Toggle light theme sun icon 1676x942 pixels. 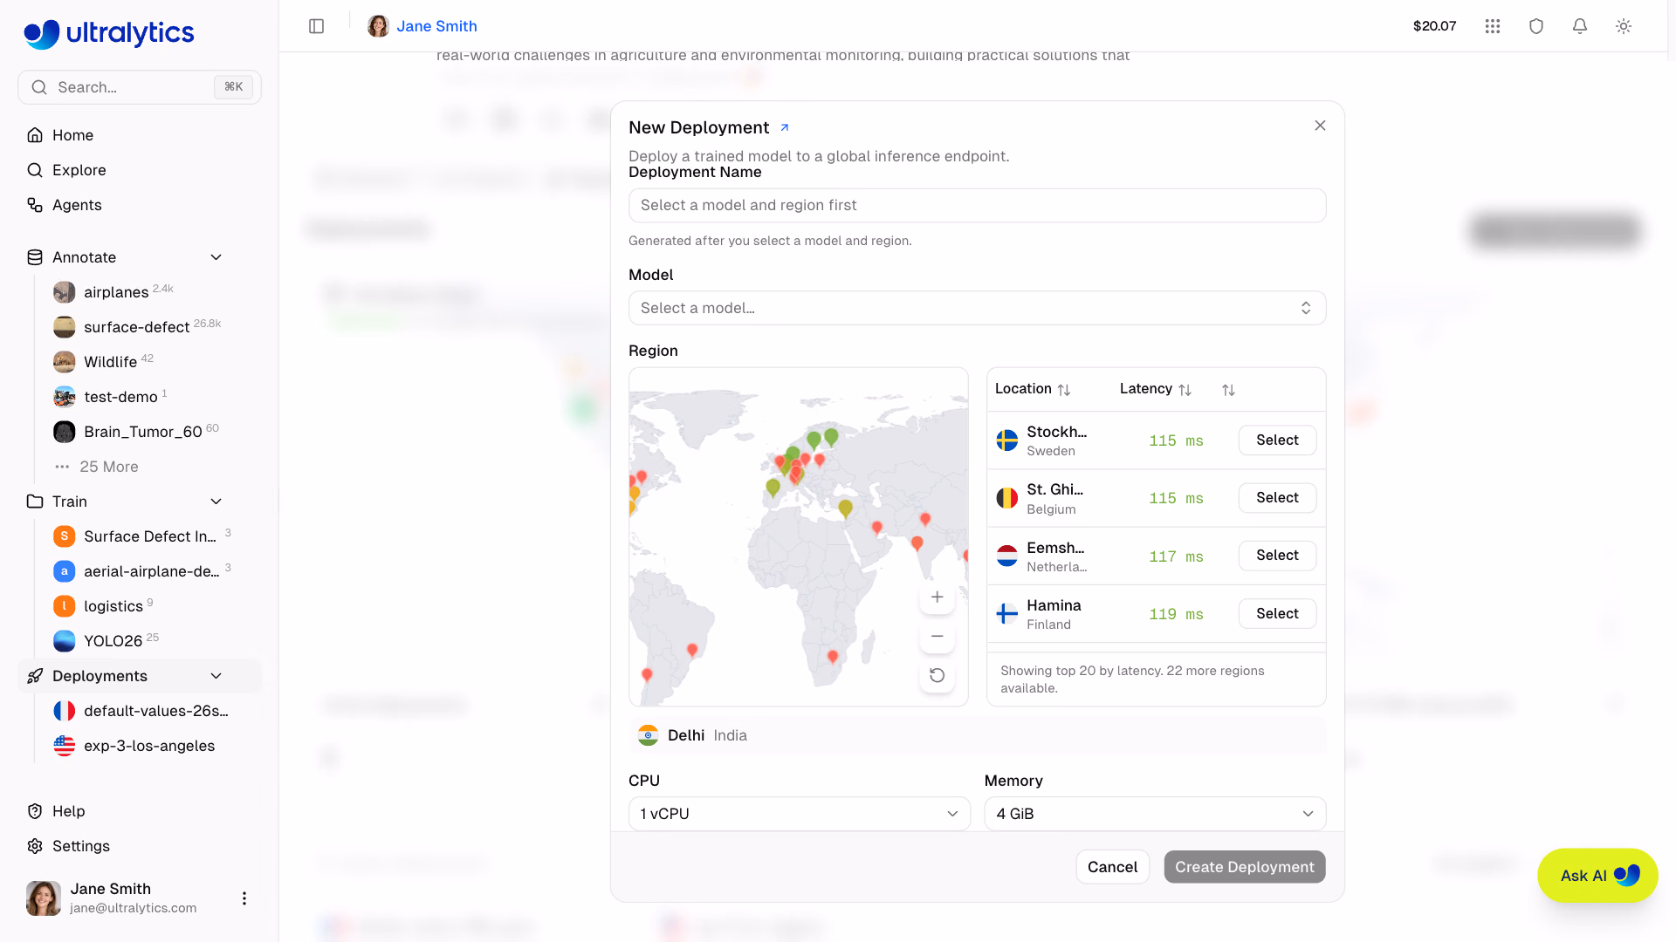tap(1624, 26)
